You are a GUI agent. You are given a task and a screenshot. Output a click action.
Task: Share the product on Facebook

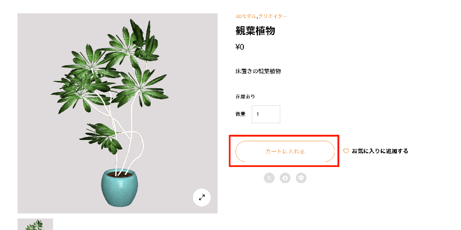(285, 178)
